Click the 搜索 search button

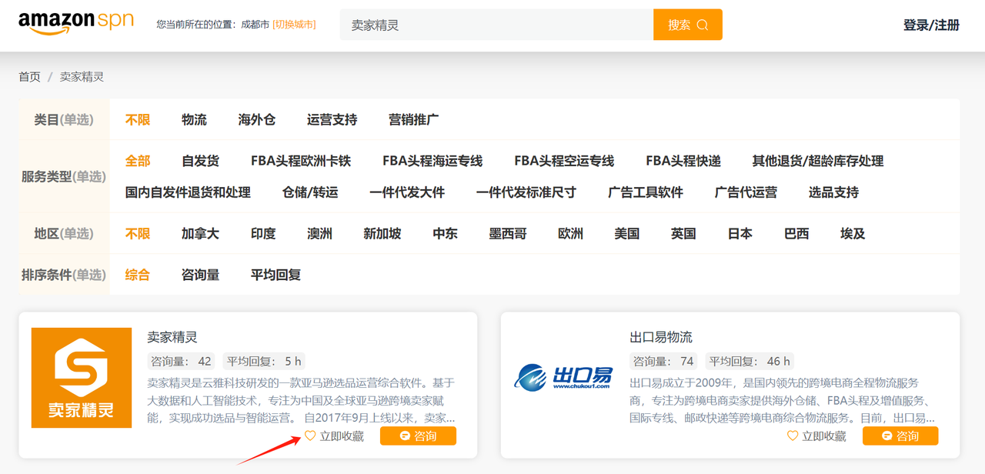tap(688, 25)
